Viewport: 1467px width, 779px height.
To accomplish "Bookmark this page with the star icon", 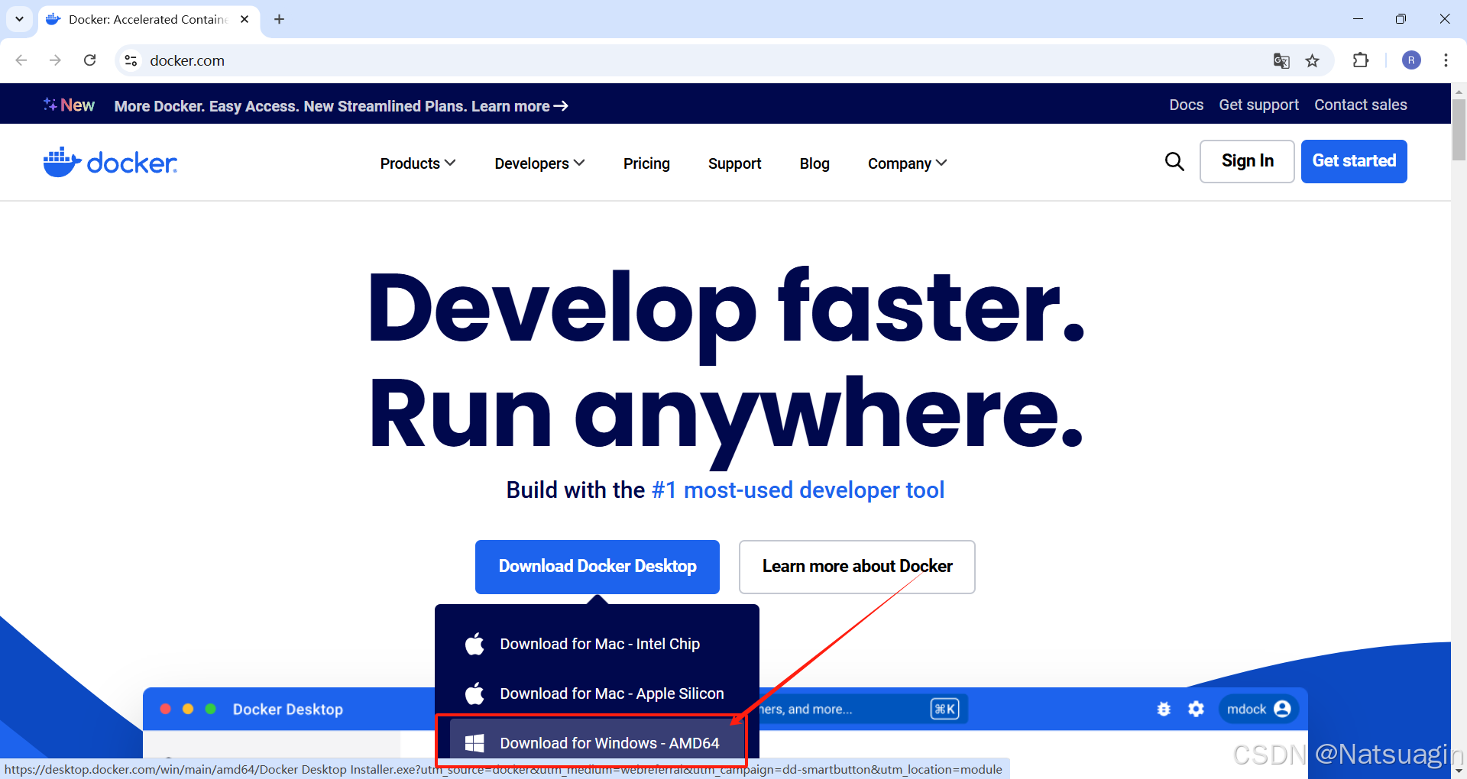I will pos(1312,60).
